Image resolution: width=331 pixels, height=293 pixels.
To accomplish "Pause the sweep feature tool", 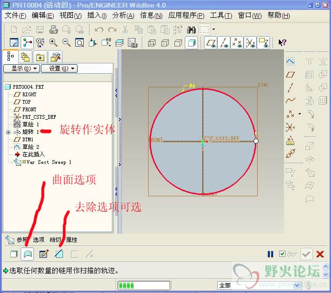I will point(270,254).
